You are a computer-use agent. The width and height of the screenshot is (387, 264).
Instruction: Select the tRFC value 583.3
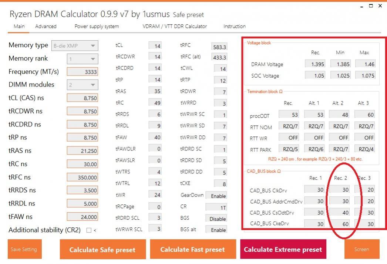click(x=219, y=47)
